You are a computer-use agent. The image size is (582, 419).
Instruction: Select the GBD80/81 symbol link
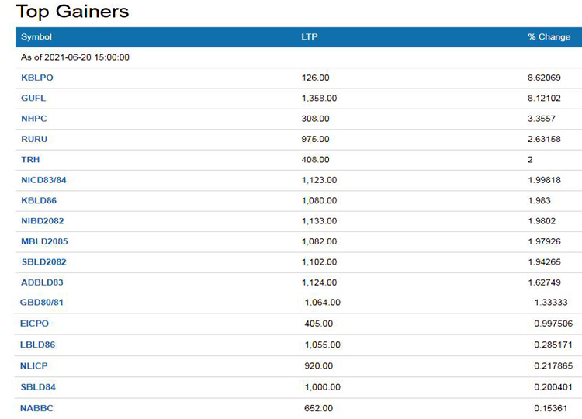pos(42,302)
